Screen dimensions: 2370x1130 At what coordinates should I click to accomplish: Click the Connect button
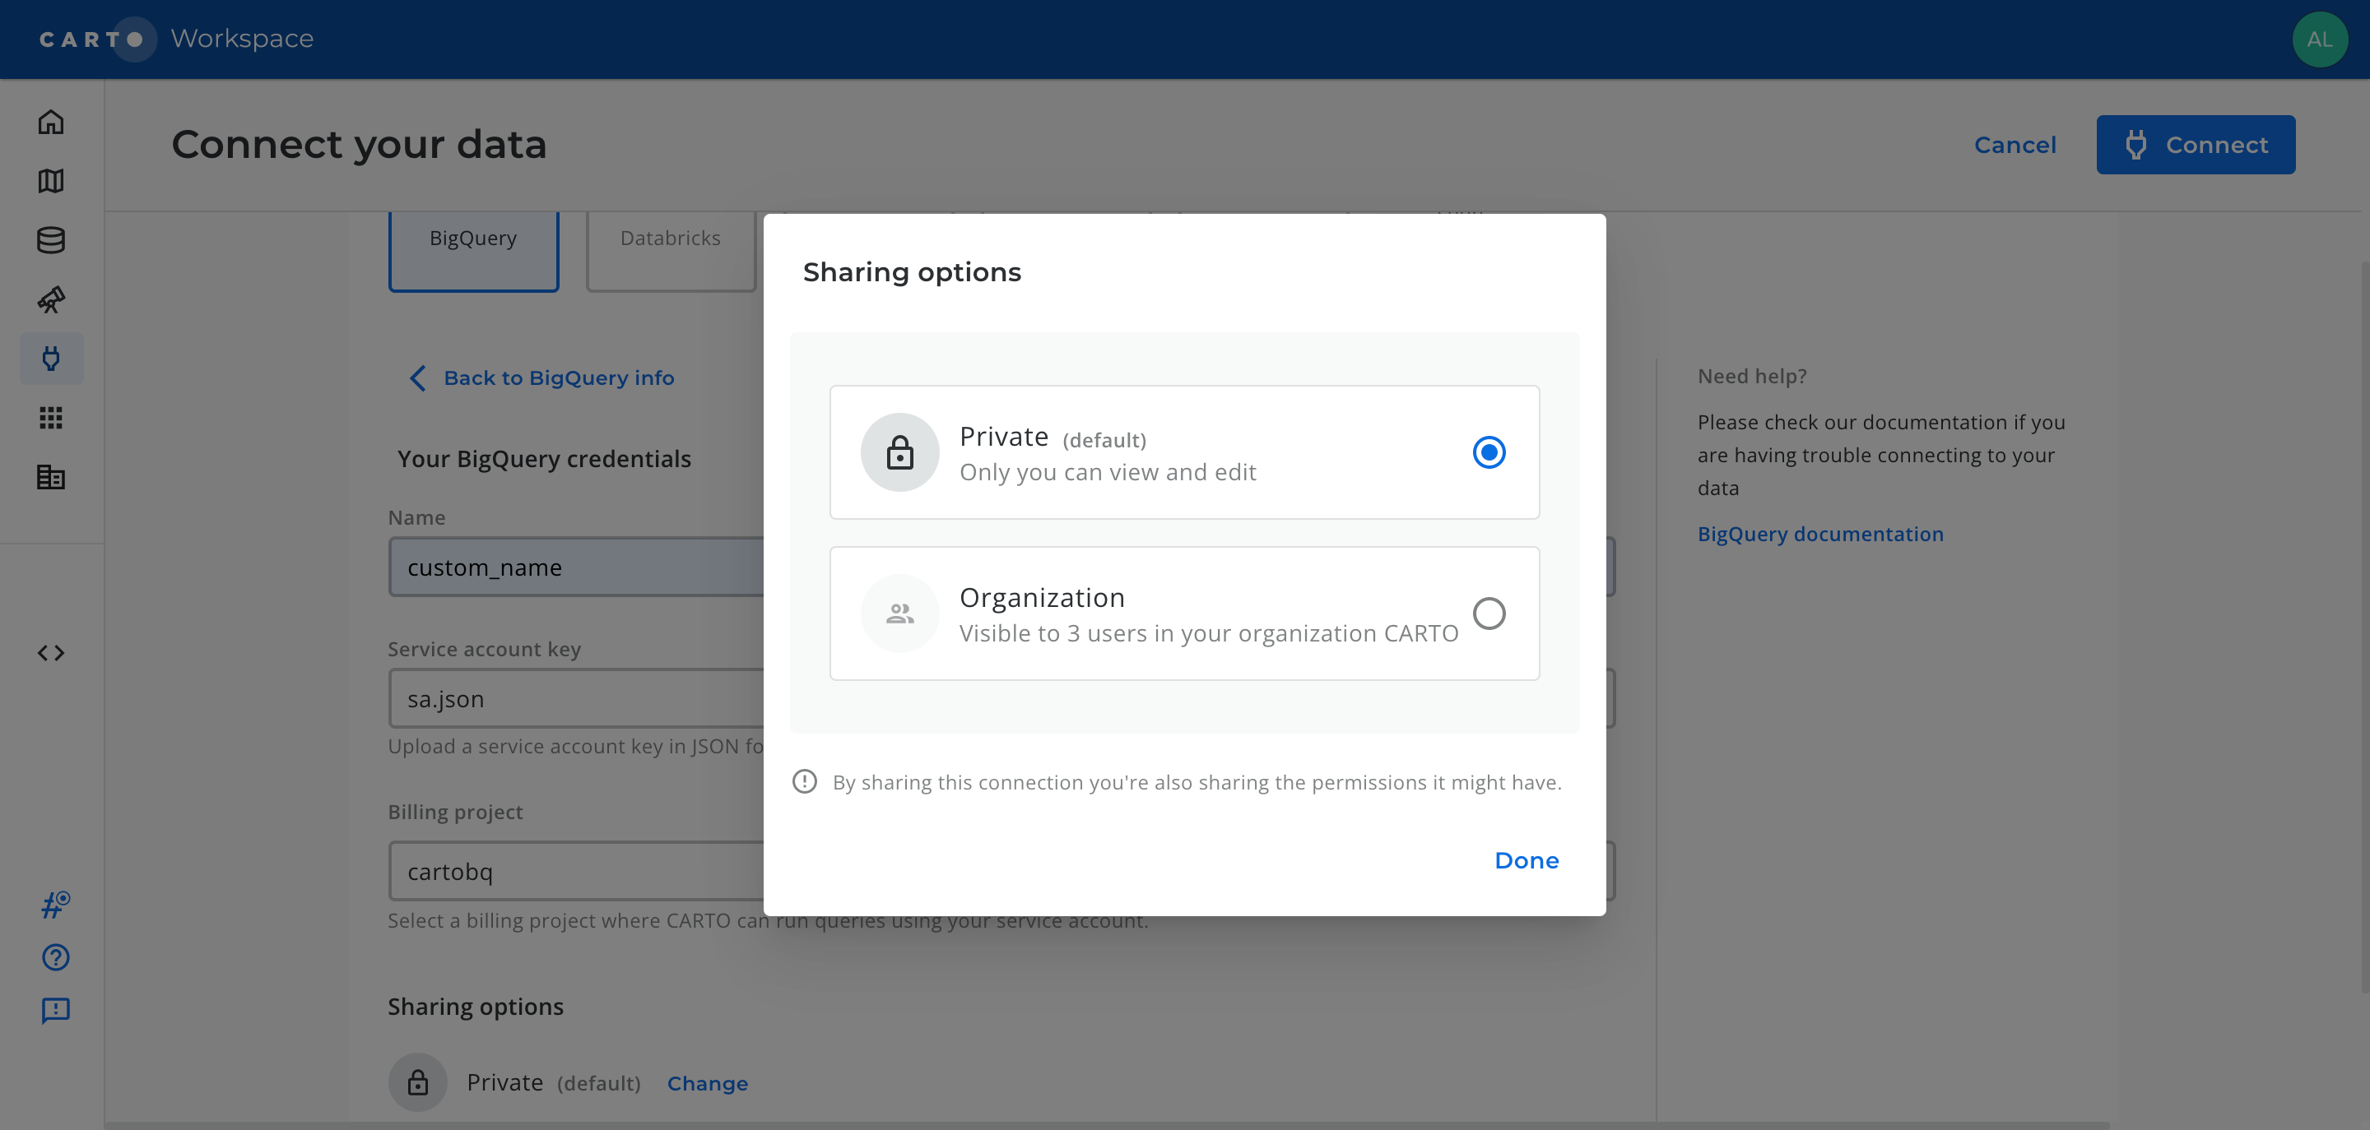click(2196, 145)
